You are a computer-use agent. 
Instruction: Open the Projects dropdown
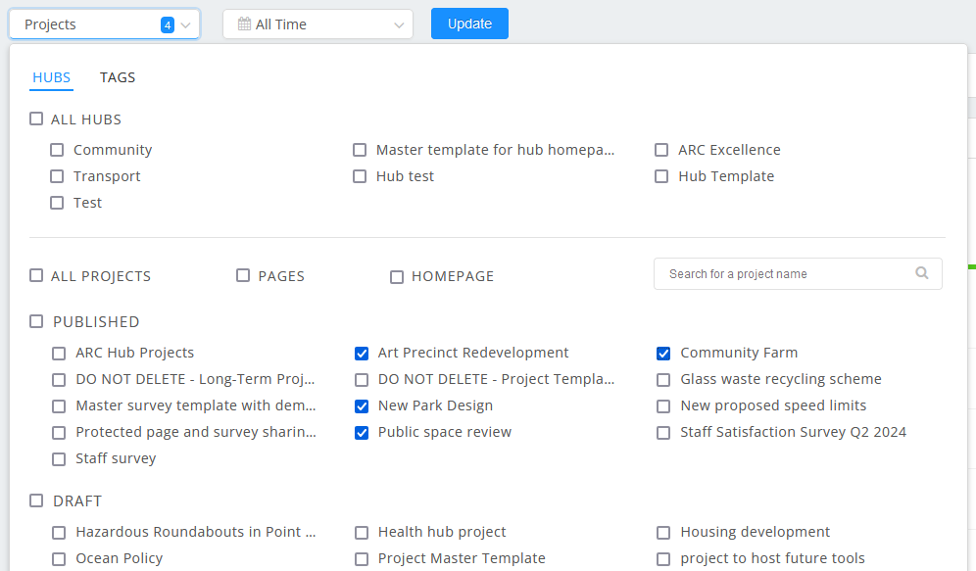(x=105, y=24)
